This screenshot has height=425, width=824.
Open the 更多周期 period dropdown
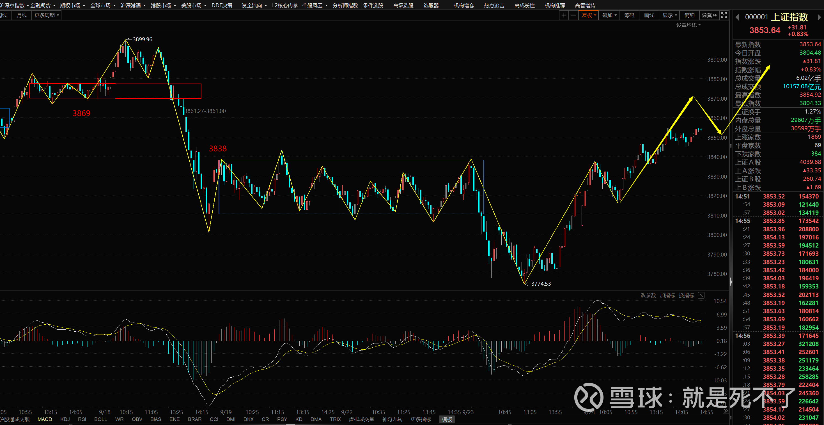[46, 15]
